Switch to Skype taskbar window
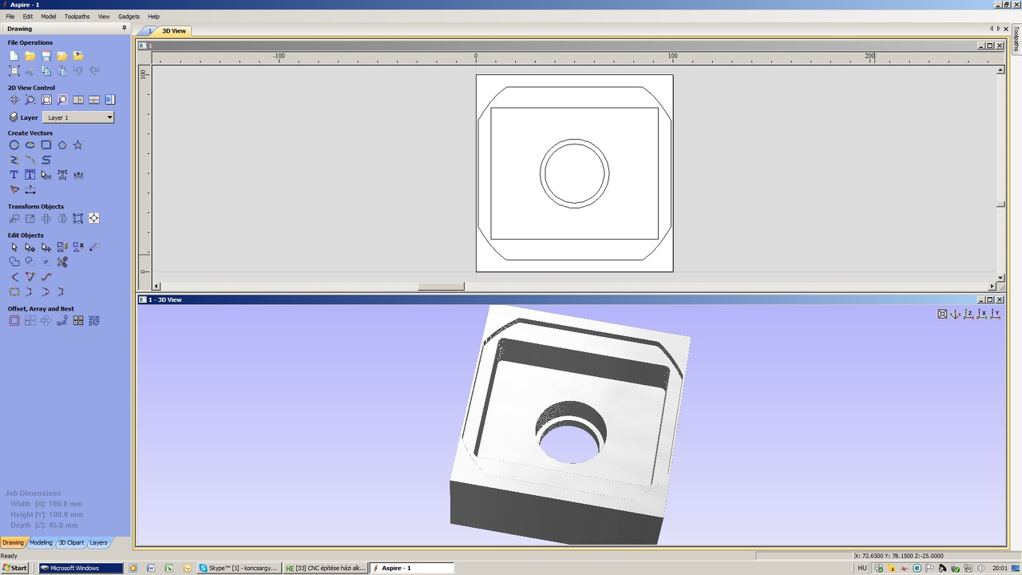Image resolution: width=1022 pixels, height=575 pixels. tap(240, 568)
